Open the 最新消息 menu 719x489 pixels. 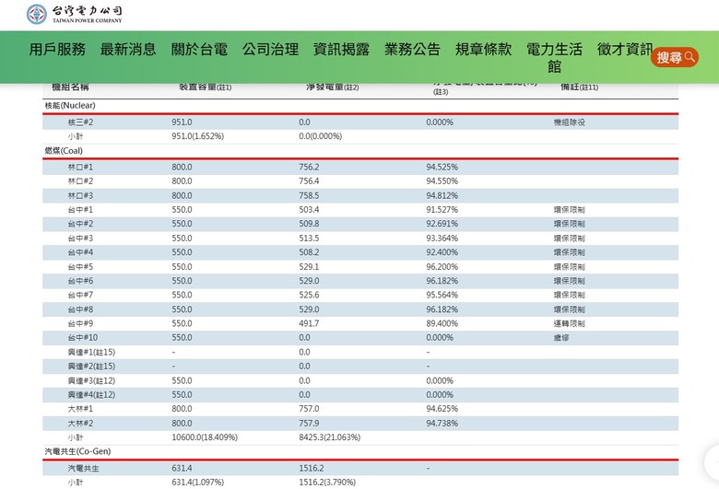[128, 49]
